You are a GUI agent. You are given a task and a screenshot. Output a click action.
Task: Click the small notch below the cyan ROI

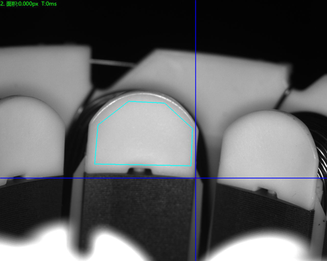click(138, 170)
